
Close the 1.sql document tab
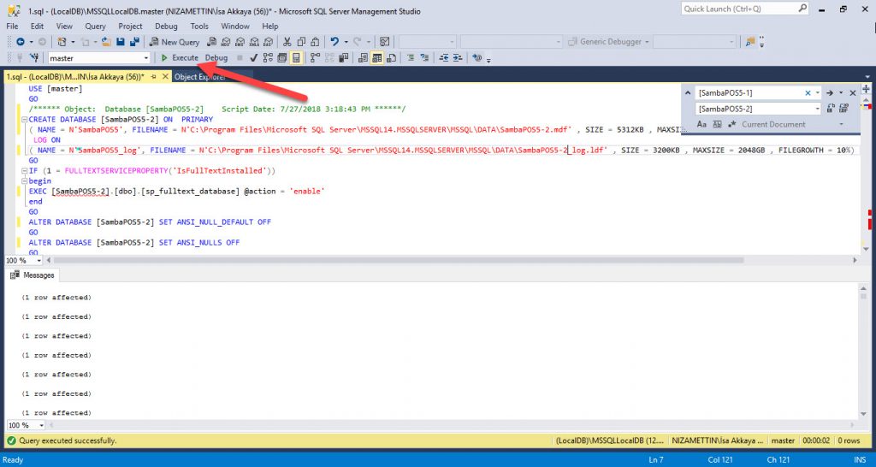[165, 77]
